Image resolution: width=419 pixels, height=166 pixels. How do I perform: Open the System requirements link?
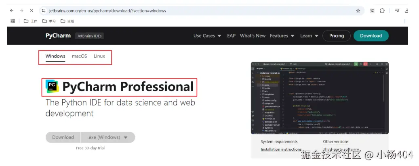[x=279, y=141]
